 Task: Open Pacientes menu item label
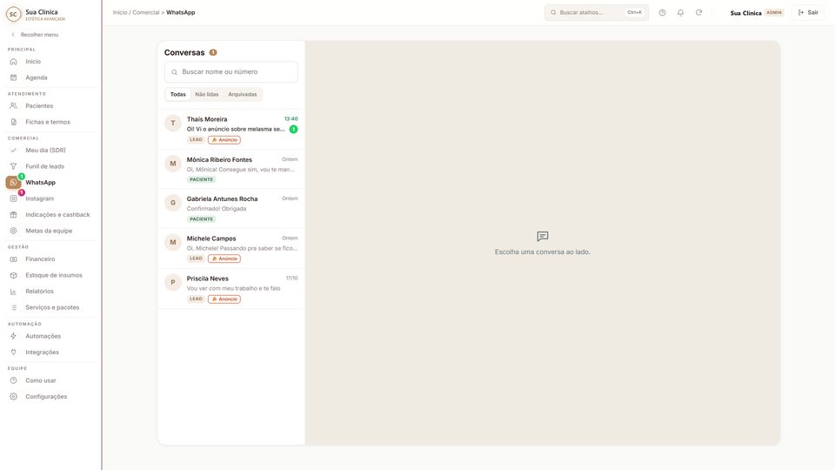coord(39,105)
